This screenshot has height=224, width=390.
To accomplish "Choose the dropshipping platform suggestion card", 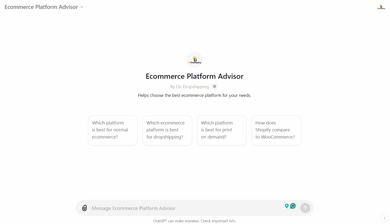I will click(167, 130).
